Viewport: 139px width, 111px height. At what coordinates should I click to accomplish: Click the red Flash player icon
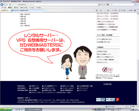[117, 100]
